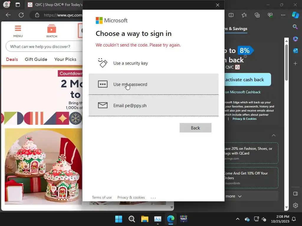Open Browser essentials heart icon
The height and width of the screenshot is (226, 302).
tap(270, 15)
